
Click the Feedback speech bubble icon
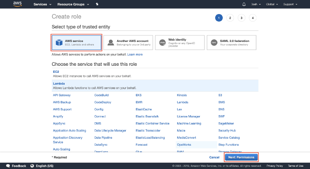[8, 166]
